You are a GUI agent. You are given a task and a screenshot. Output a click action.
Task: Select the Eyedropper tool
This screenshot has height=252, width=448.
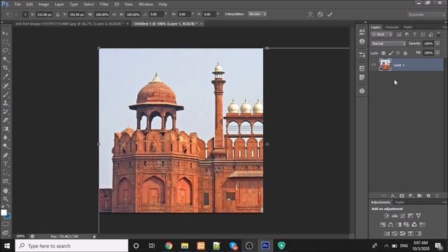6,76
